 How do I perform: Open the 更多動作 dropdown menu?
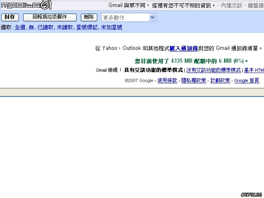129,17
